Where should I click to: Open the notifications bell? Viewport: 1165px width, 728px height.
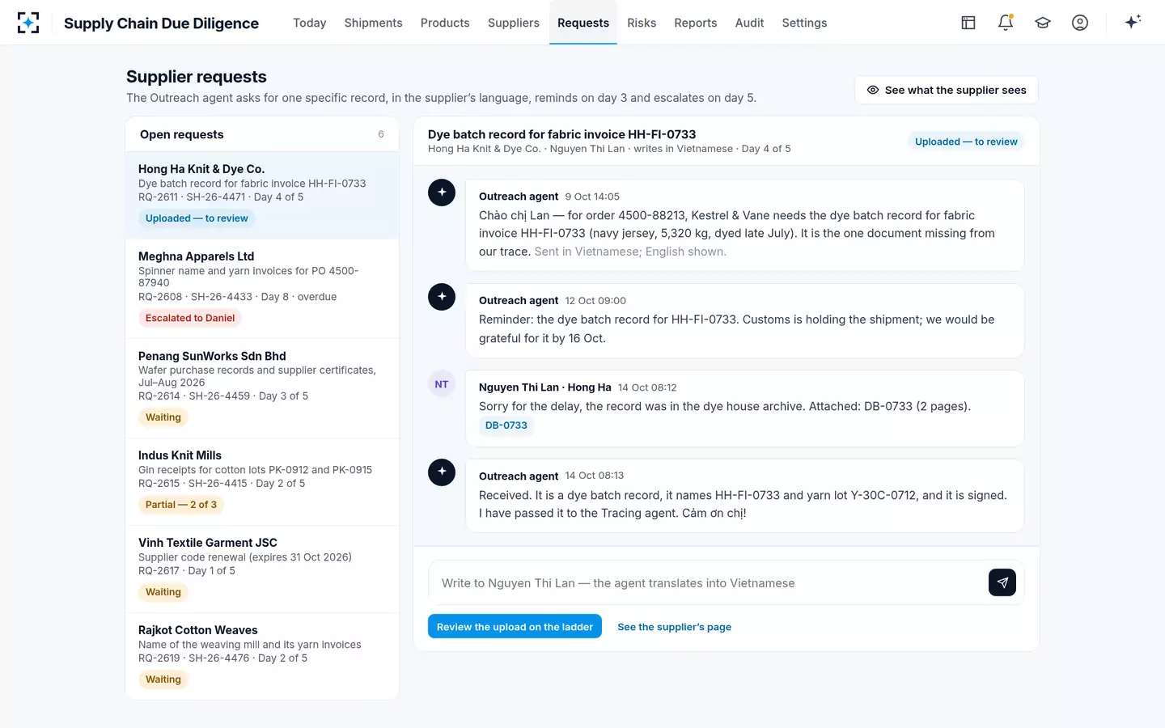(1006, 23)
